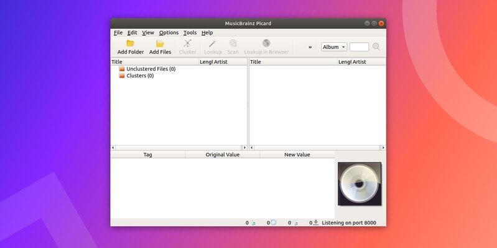Viewport: 497px width, 248px height.
Task: Open the Options menu
Action: [169, 32]
